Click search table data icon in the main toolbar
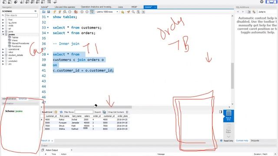 [x=49, y=2]
